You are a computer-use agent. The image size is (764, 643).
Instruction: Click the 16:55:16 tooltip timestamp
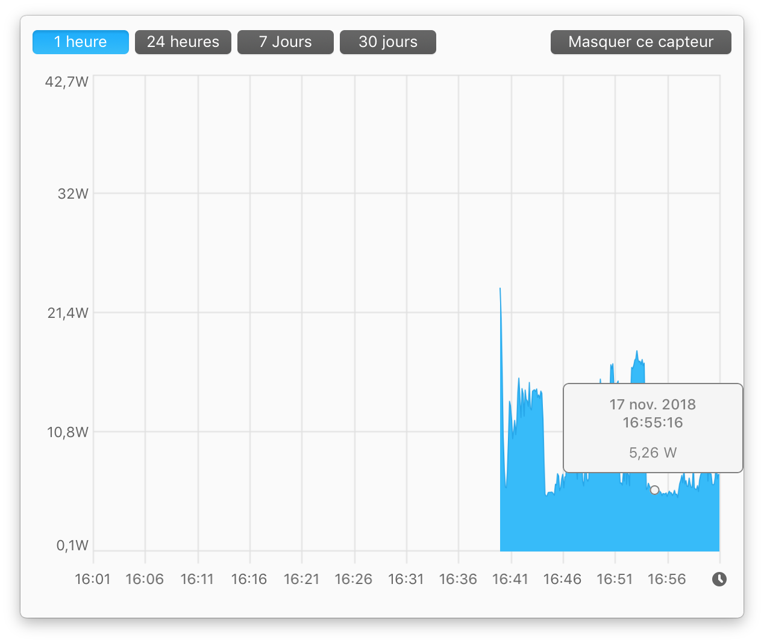click(x=653, y=423)
